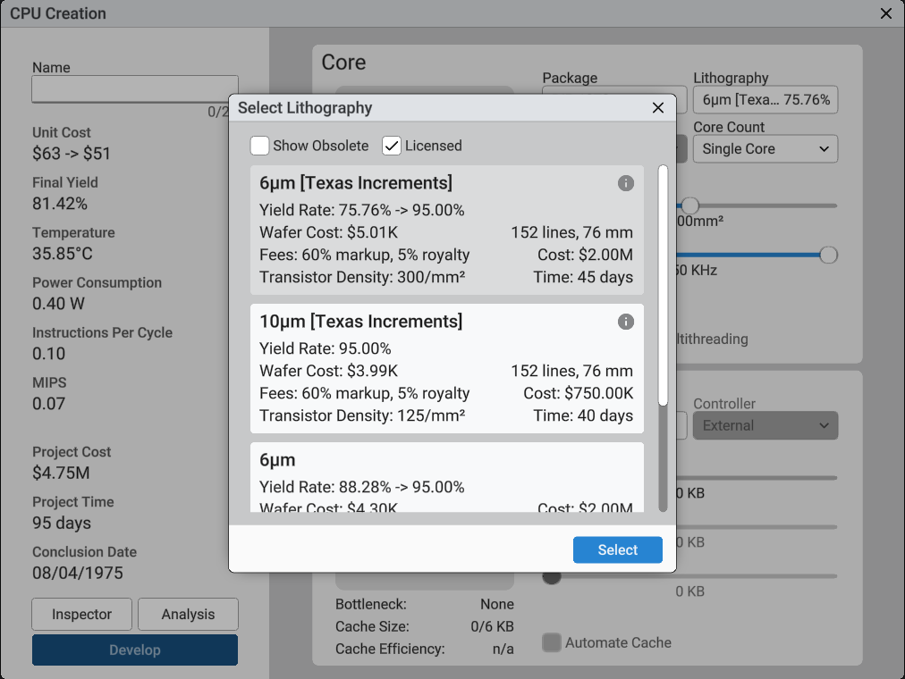Click the lithography list scrollbar
Viewport: 905px width, 679px height.
(663, 286)
